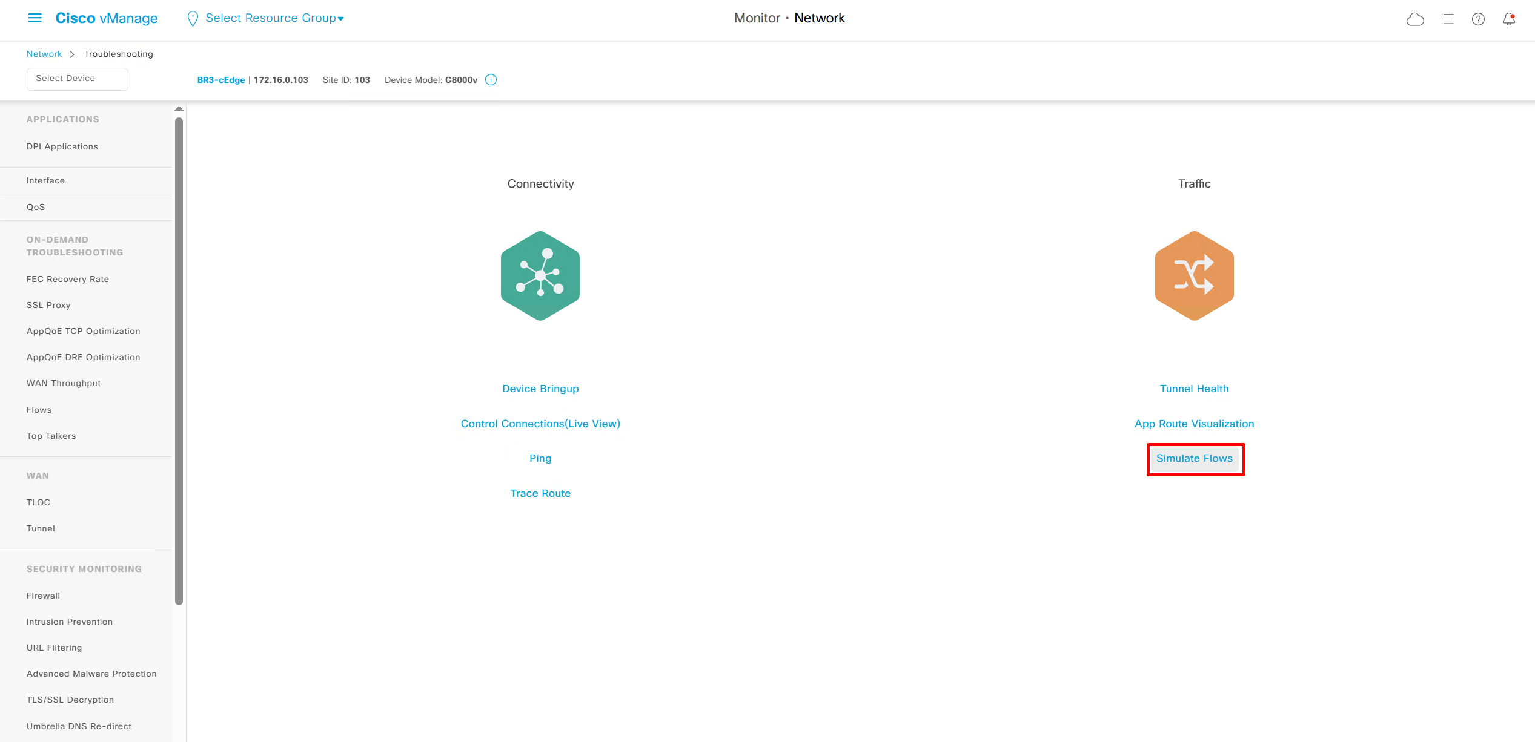Open Tunnel Health link
Image resolution: width=1535 pixels, height=742 pixels.
(x=1194, y=389)
